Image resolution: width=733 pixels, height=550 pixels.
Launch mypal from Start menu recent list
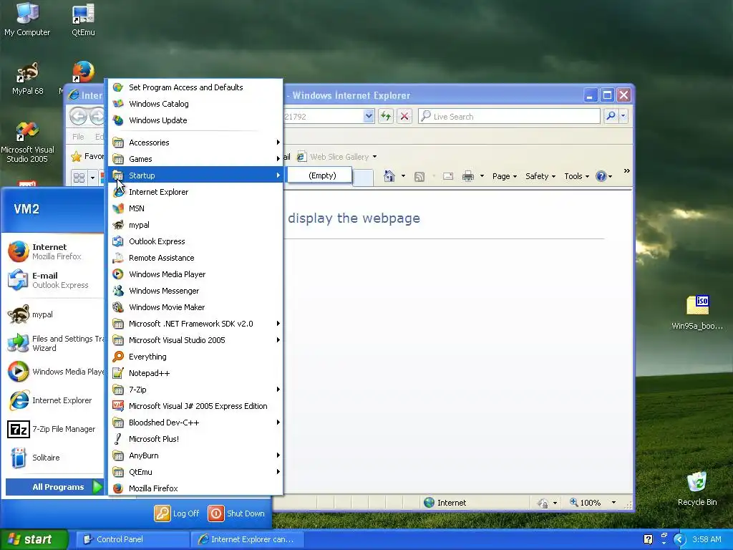point(54,314)
